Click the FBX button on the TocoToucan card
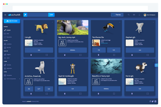 [99, 50]
